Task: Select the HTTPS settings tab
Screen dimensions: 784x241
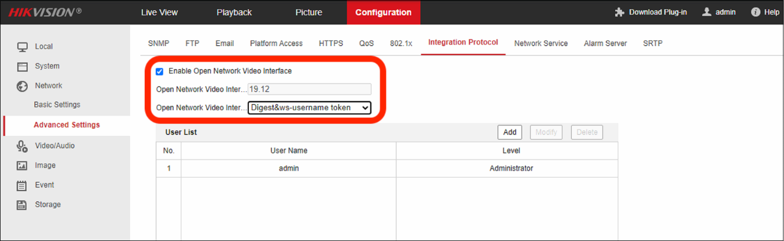Action: pos(330,43)
